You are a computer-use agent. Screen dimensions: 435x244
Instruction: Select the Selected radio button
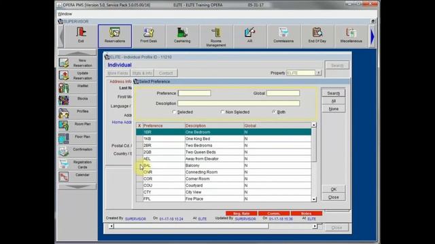pyautogui.click(x=174, y=112)
